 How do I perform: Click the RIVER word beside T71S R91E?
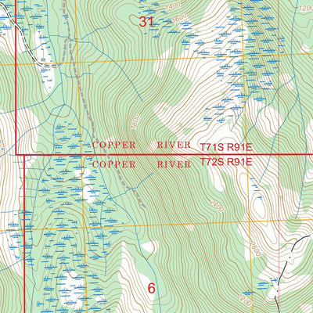tap(174, 145)
